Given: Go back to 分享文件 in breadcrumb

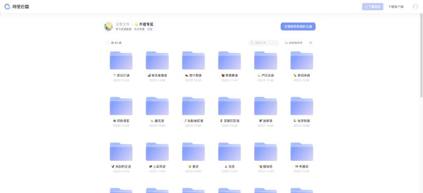Looking at the screenshot, I should point(123,24).
